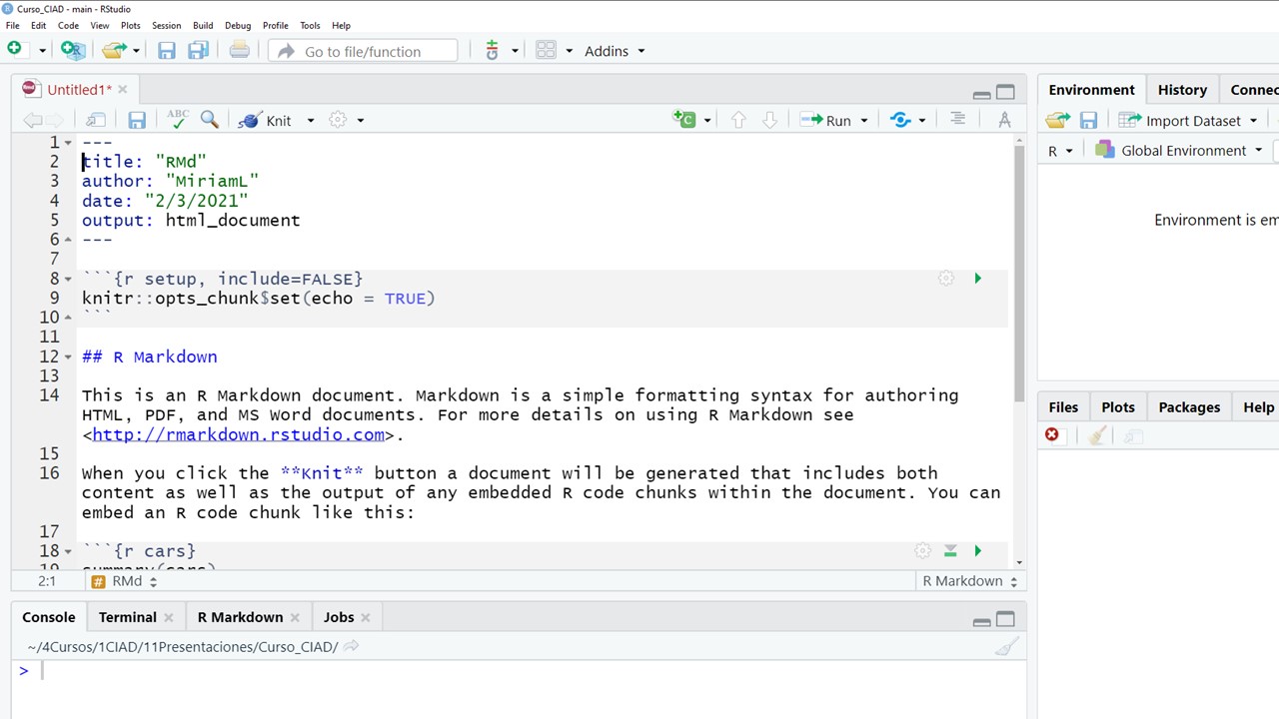The image size is (1279, 719).
Task: Switch to the Terminal tab
Action: pos(127,617)
